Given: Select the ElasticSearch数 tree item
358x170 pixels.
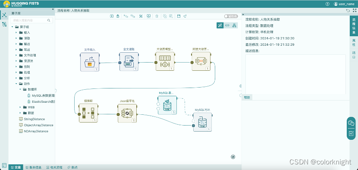Looking at the screenshot, I should [x=41, y=101].
